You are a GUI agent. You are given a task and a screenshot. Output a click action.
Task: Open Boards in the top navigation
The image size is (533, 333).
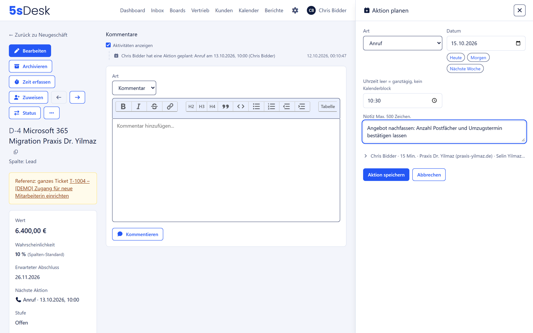[177, 10]
